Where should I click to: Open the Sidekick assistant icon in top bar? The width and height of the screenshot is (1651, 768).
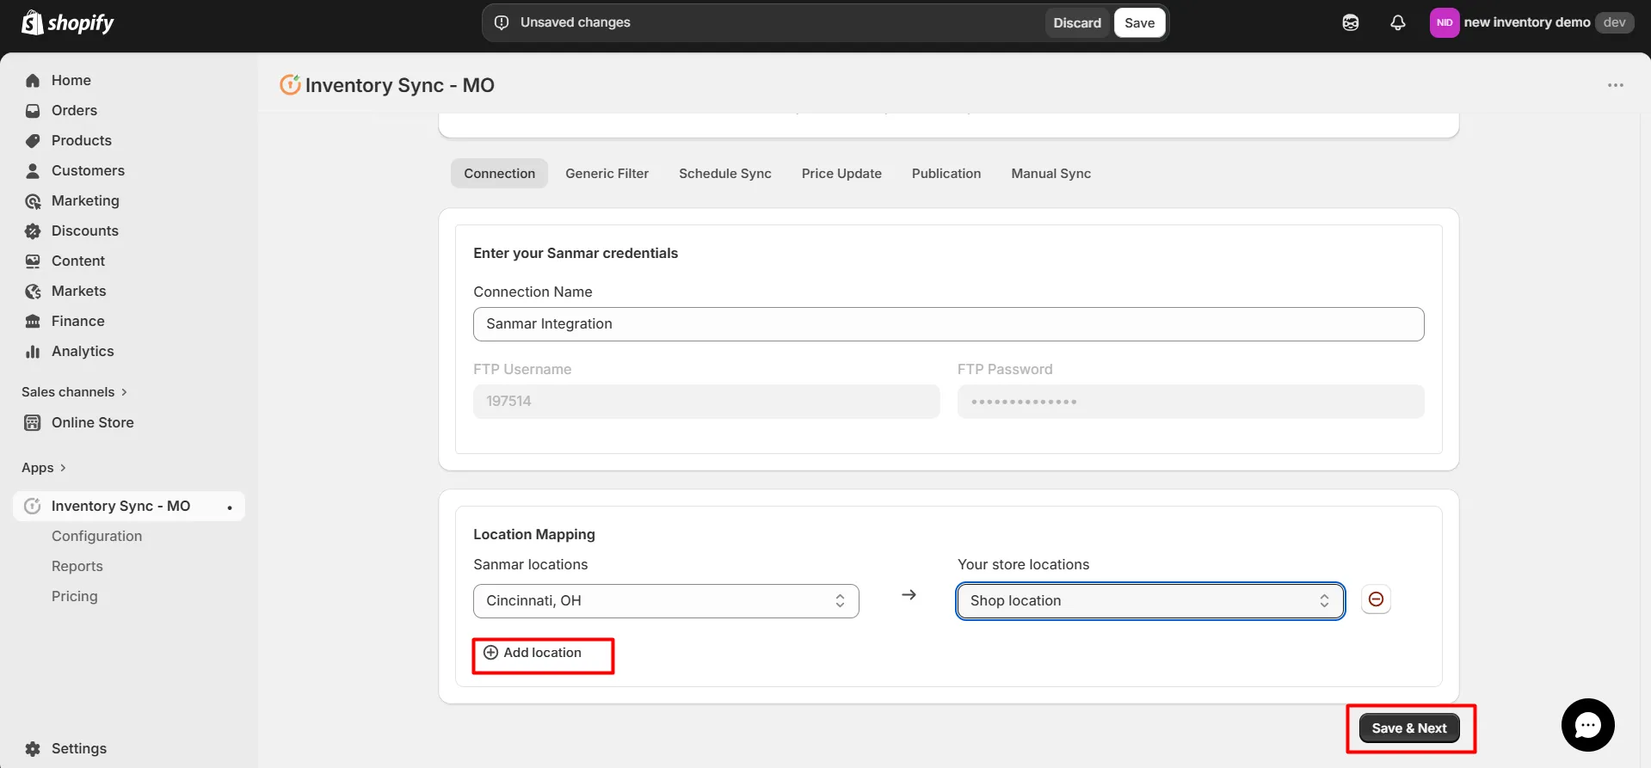(x=1351, y=22)
